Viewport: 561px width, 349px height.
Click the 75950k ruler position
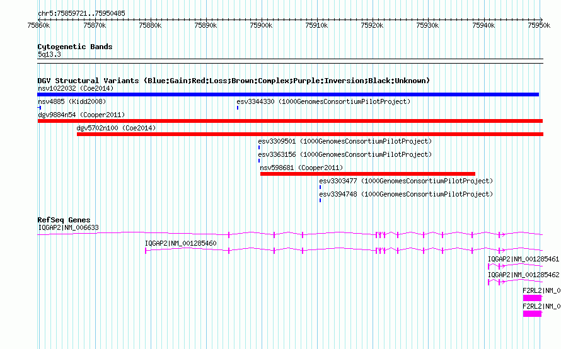pos(539,25)
